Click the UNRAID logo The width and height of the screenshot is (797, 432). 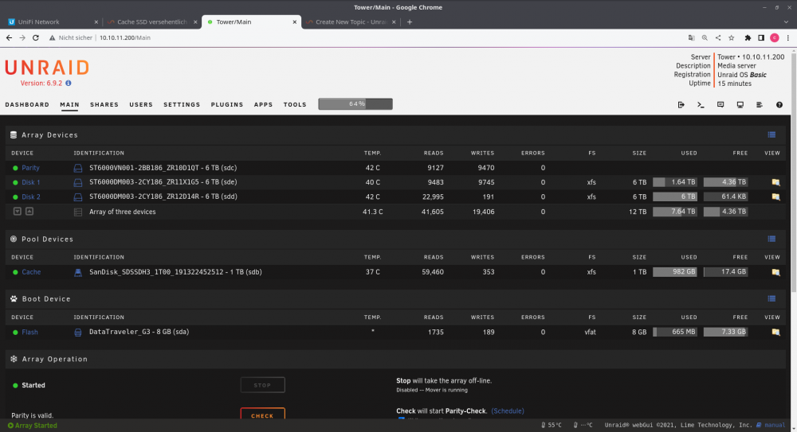click(47, 68)
